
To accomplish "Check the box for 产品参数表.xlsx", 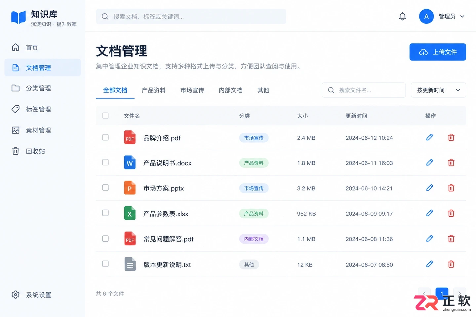I will click(x=105, y=213).
